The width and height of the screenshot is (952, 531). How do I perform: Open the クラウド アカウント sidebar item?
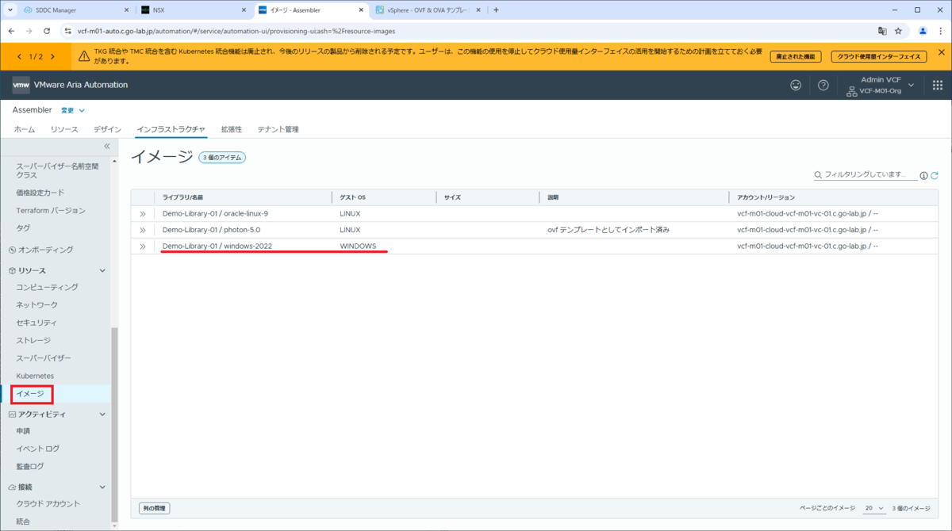tap(48, 503)
